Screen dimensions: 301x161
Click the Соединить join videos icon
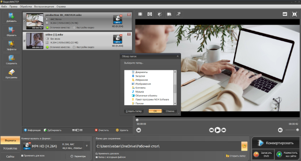(11, 60)
